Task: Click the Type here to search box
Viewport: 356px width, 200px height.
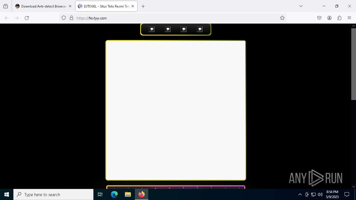Action: point(53,194)
